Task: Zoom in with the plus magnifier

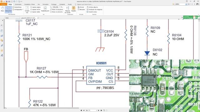Action: coord(62,7)
